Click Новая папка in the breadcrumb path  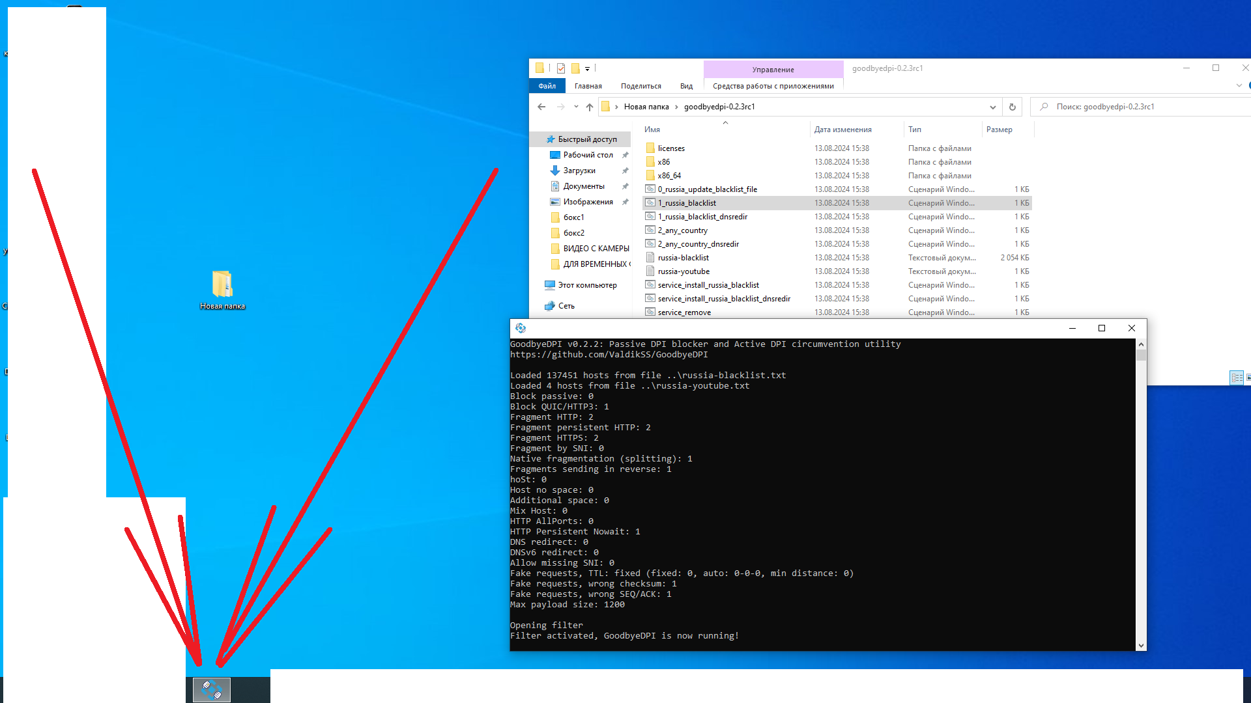646,107
